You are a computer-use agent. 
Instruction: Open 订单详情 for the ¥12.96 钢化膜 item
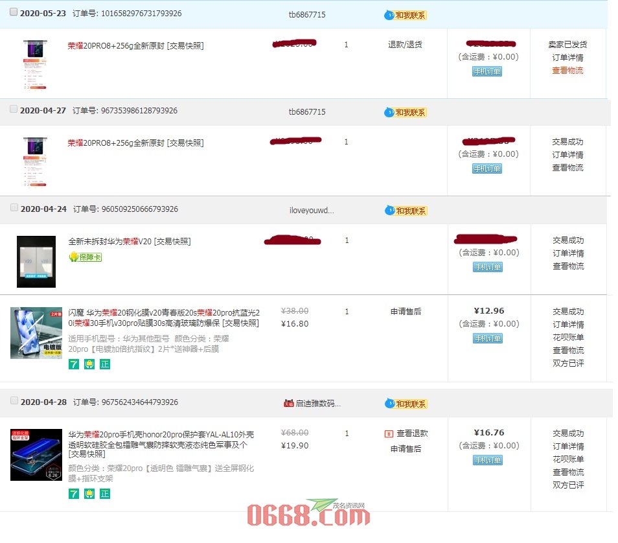click(x=568, y=325)
